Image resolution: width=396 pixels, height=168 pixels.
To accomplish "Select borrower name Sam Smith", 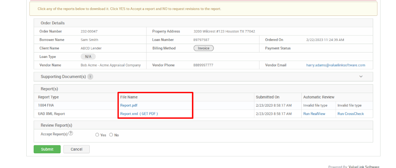I will click(89, 40).
